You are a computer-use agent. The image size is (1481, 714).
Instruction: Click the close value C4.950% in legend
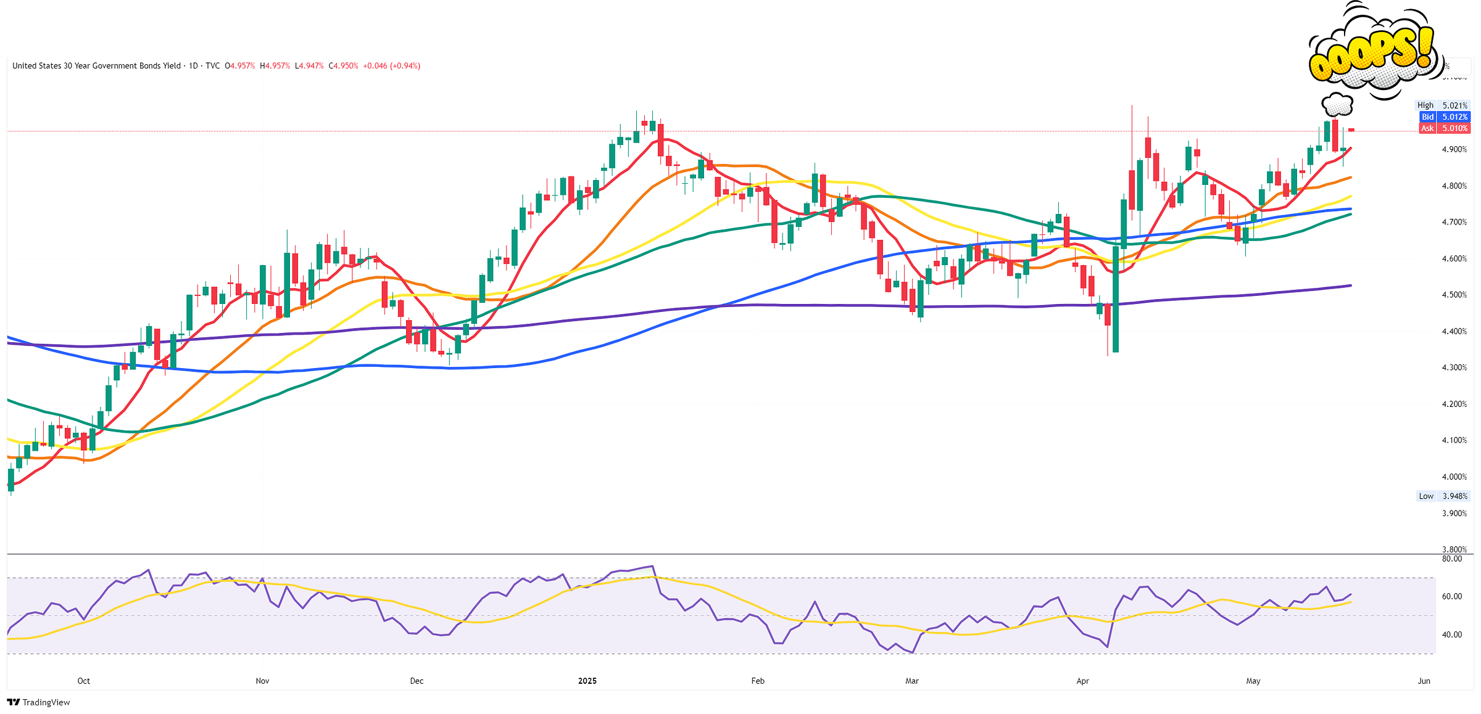pos(343,66)
